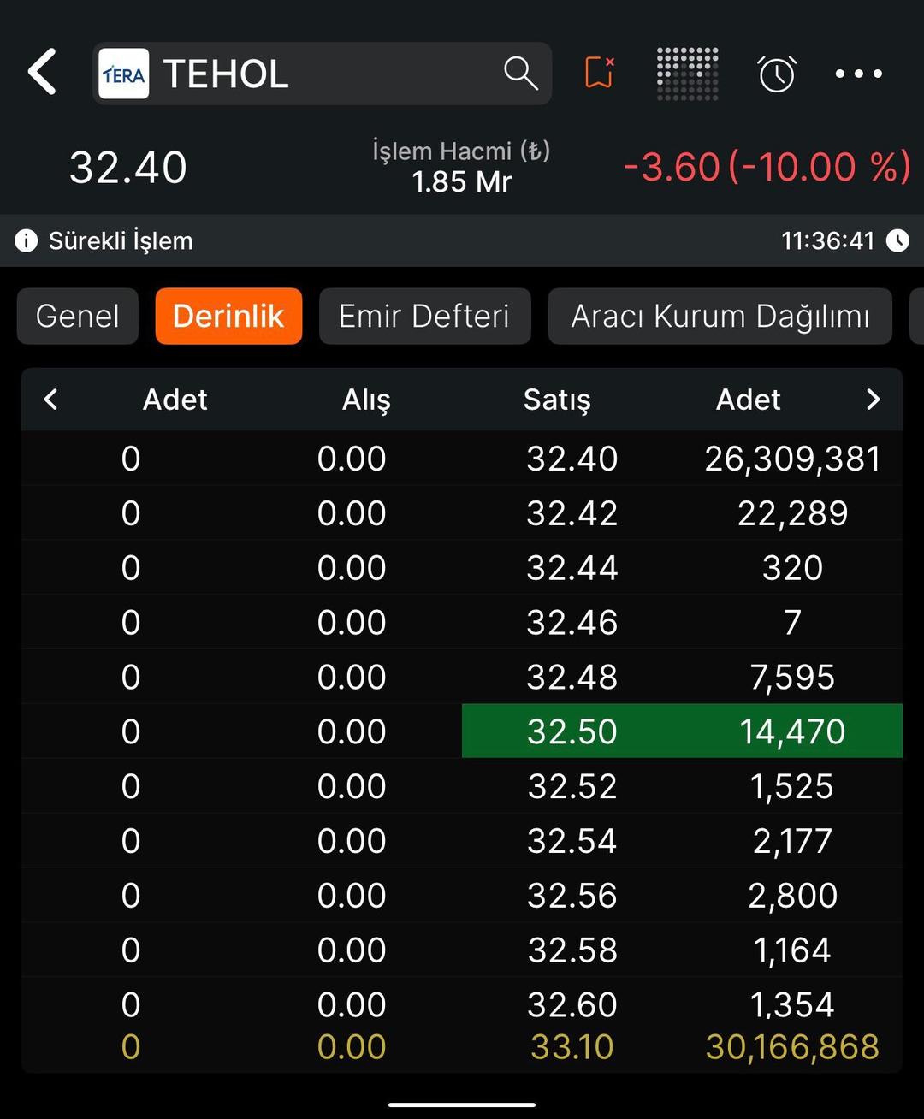
Task: Tap right chevron in depth table header
Action: coord(873,400)
